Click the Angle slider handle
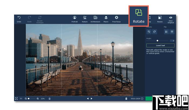 click(x=157, y=41)
